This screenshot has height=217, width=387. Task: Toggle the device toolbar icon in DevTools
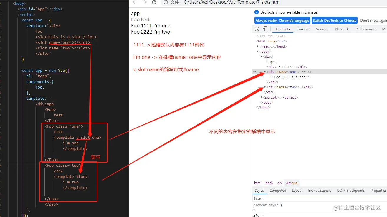click(x=265, y=29)
